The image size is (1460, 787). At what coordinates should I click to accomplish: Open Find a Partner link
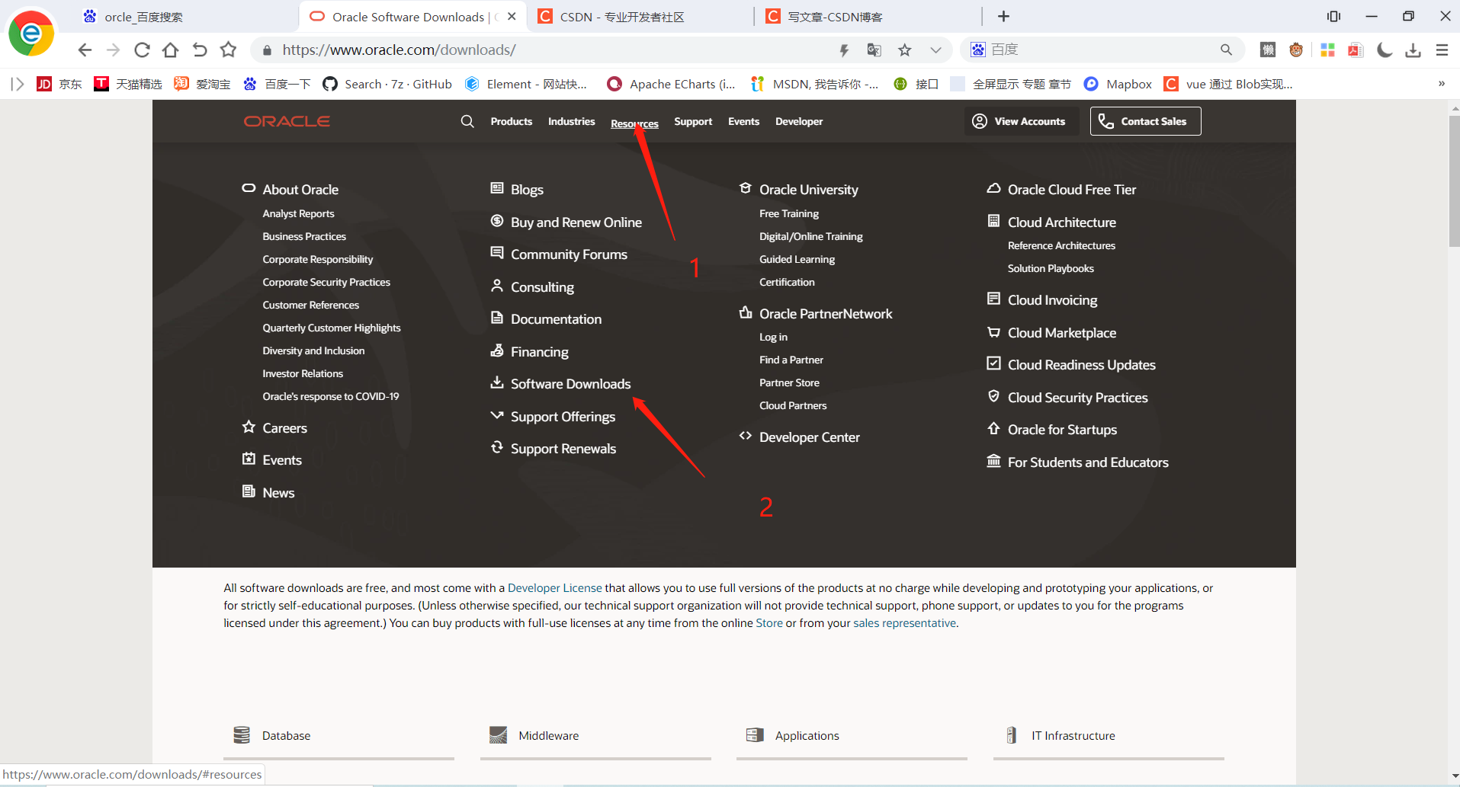(791, 360)
